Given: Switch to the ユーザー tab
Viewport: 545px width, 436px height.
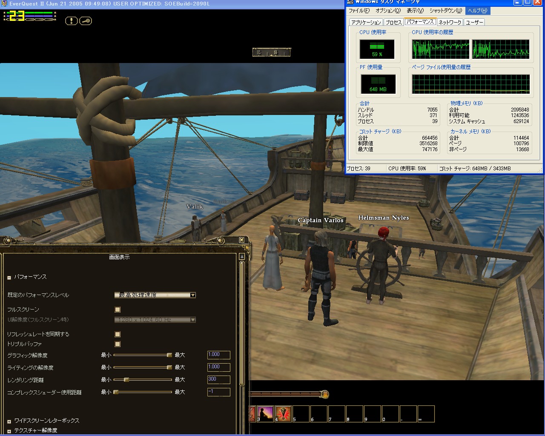Looking at the screenshot, I should pyautogui.click(x=474, y=22).
